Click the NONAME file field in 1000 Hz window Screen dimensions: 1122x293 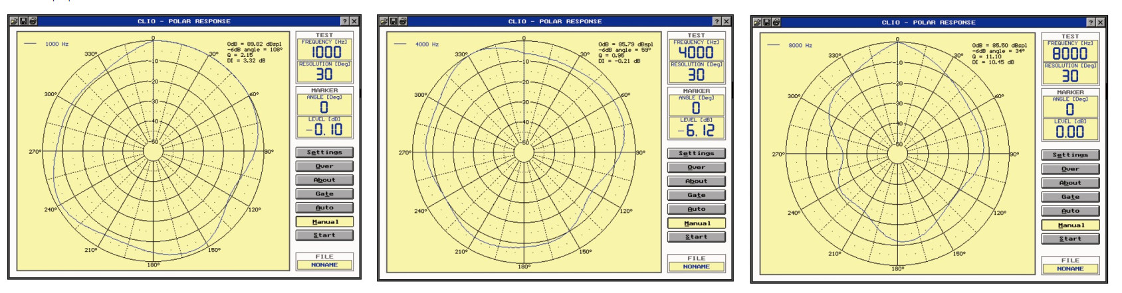(x=324, y=265)
